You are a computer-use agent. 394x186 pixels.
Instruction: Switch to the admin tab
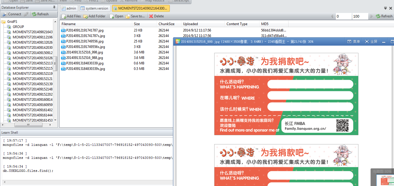tap(69, 8)
